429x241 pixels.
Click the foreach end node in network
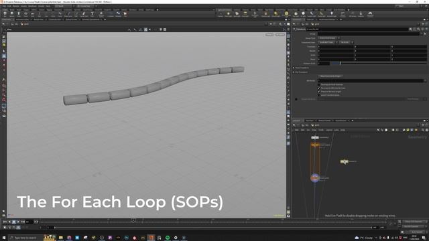tap(314, 178)
